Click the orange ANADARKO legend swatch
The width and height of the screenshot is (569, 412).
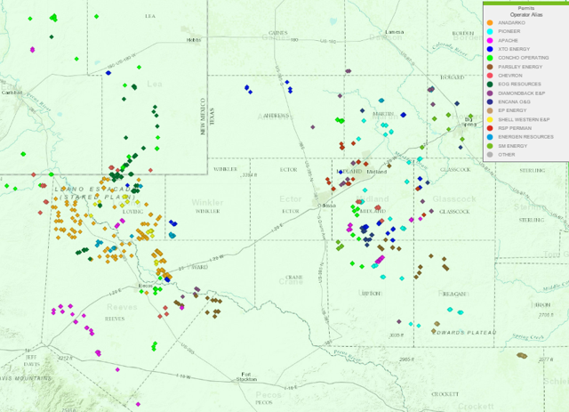[x=490, y=23]
